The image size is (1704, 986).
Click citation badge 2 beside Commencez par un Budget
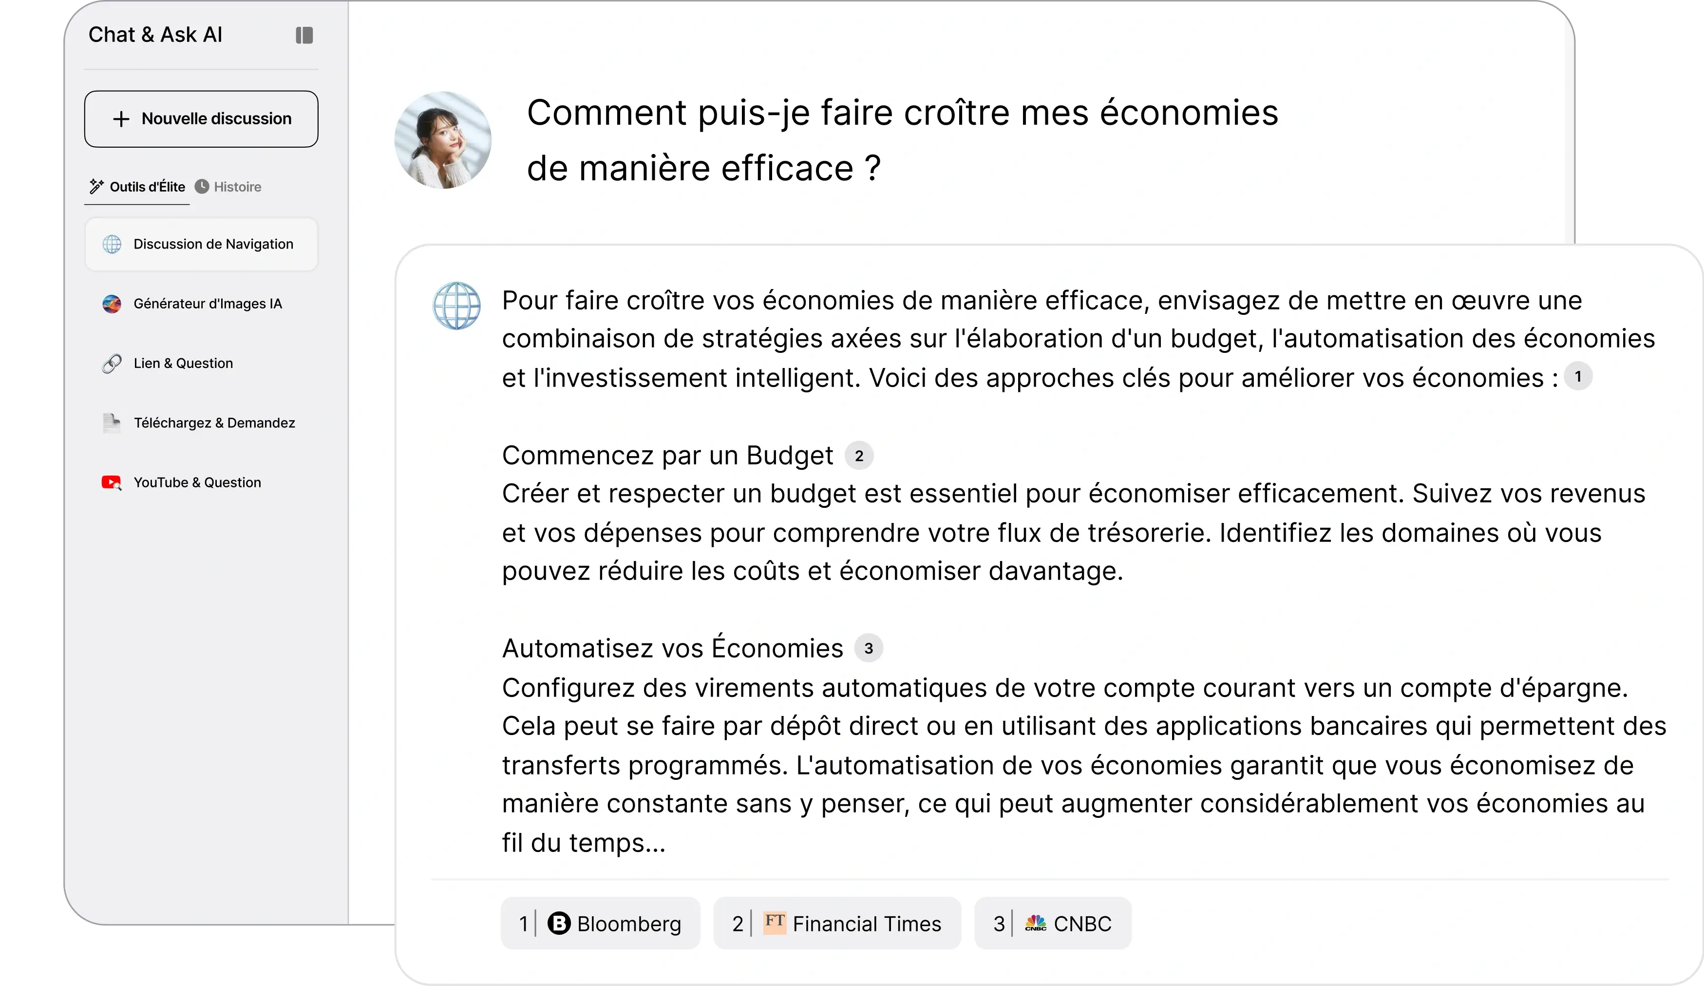859,456
